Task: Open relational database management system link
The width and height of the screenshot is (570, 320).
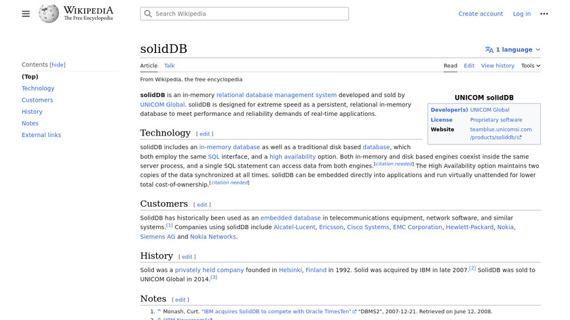Action: (x=276, y=95)
